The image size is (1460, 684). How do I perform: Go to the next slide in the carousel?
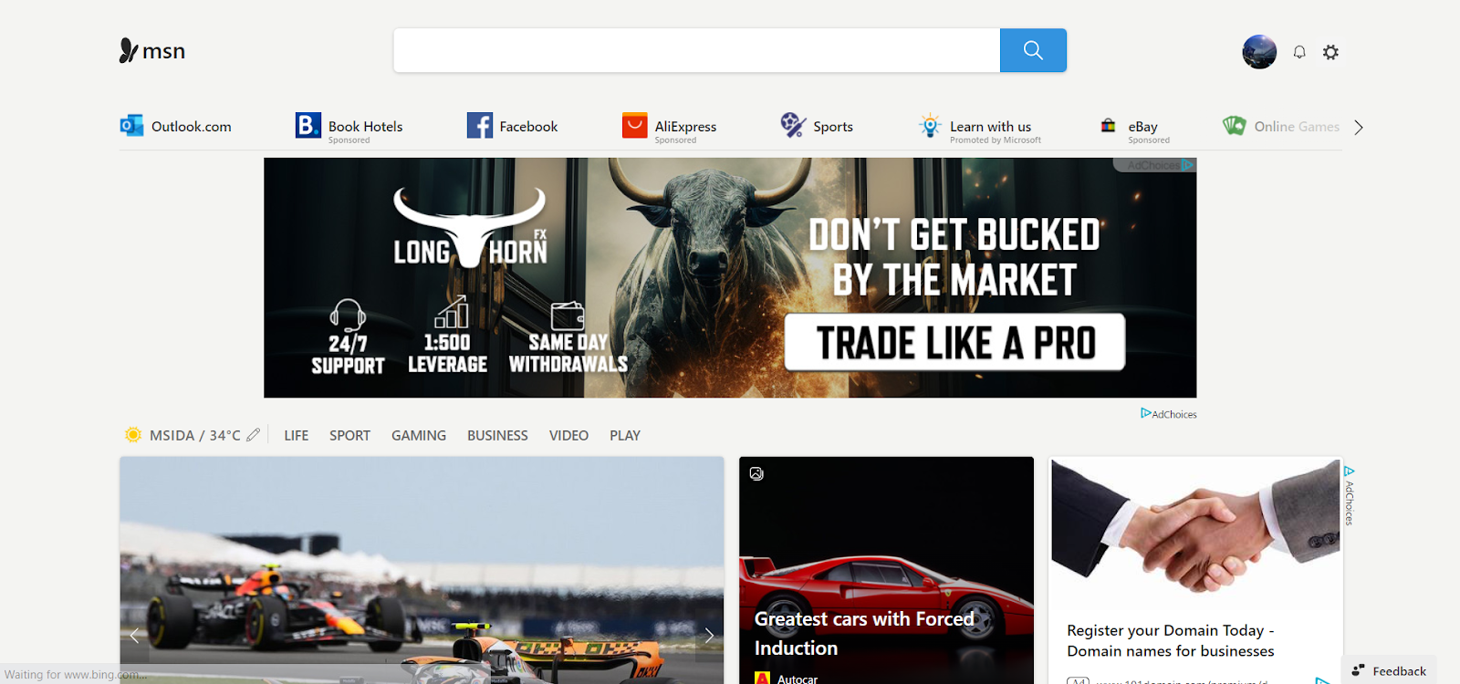coord(709,635)
